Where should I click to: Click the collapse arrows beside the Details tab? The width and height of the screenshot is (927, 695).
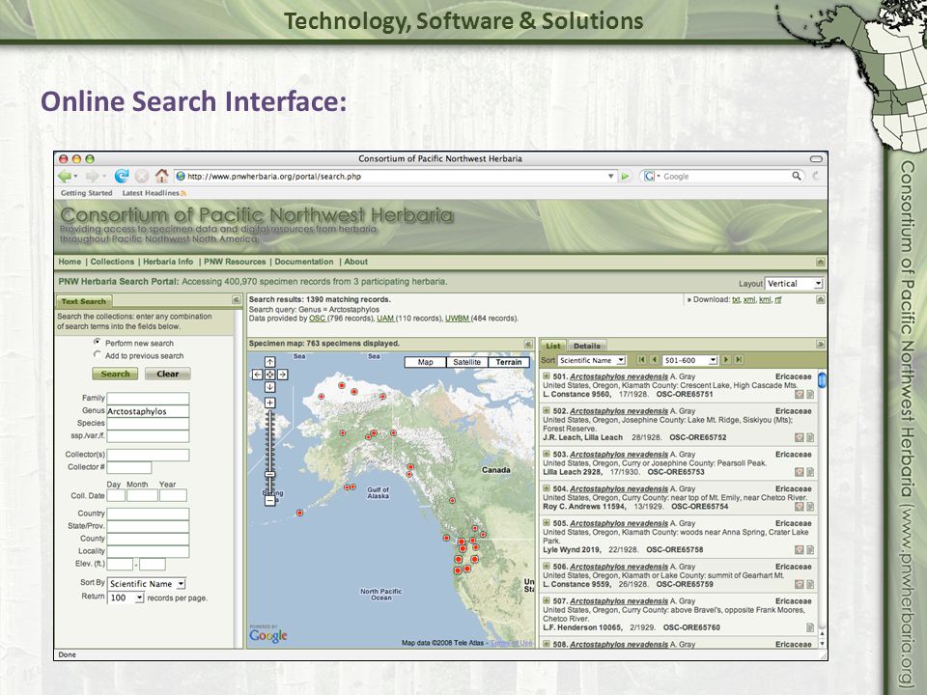821,344
